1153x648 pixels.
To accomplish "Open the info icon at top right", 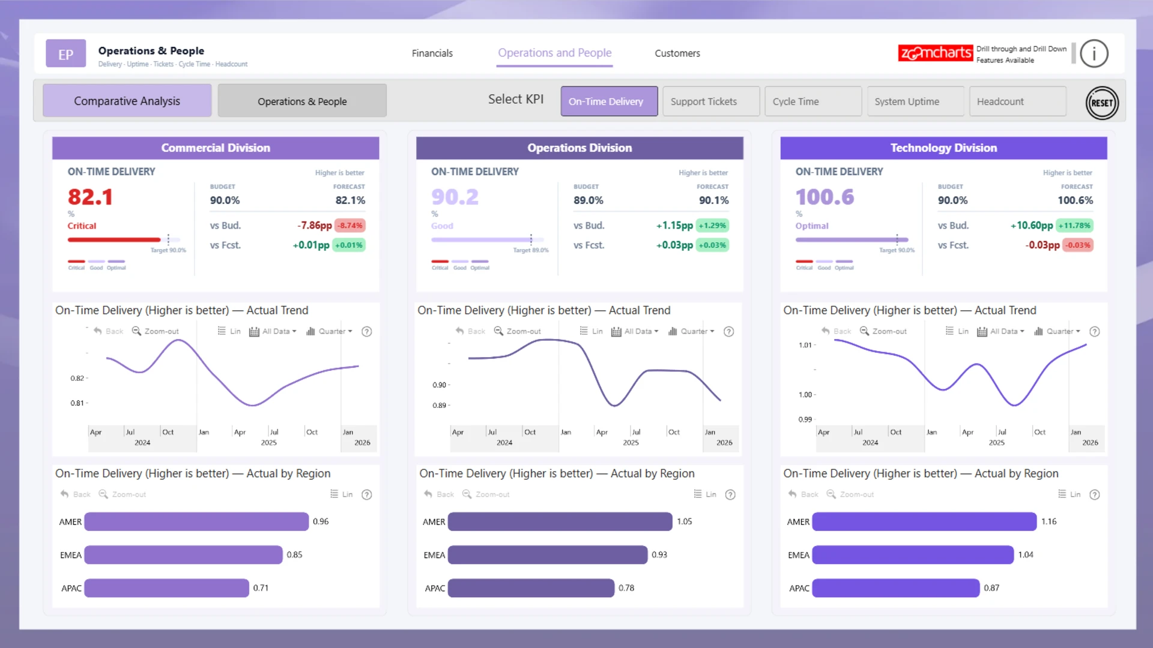I will (x=1094, y=54).
